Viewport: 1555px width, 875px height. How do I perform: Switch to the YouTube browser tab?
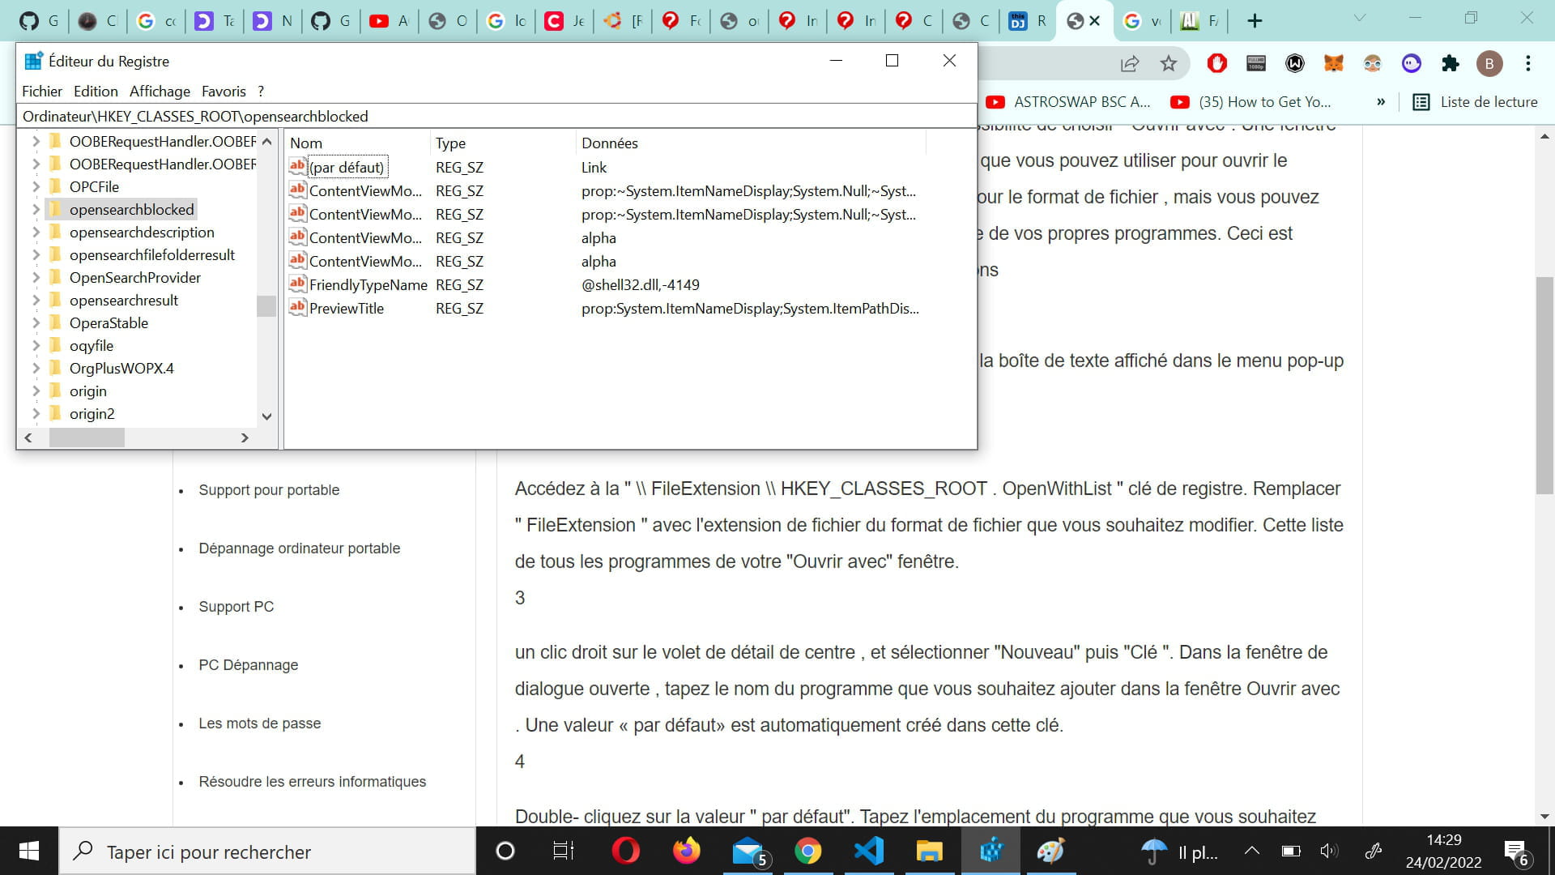389,21
